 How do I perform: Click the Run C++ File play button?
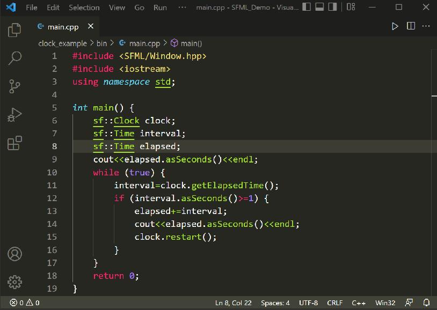(395, 25)
